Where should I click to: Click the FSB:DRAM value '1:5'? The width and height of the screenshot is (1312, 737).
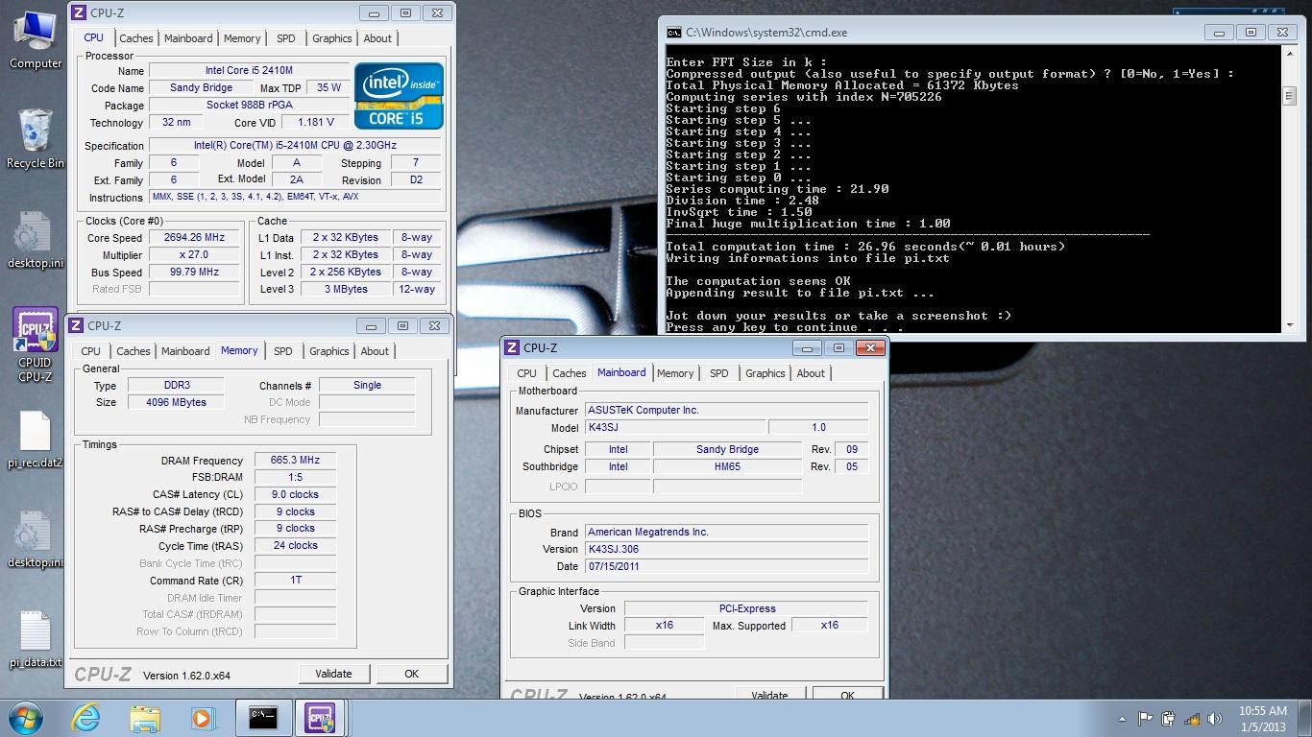[x=295, y=477]
